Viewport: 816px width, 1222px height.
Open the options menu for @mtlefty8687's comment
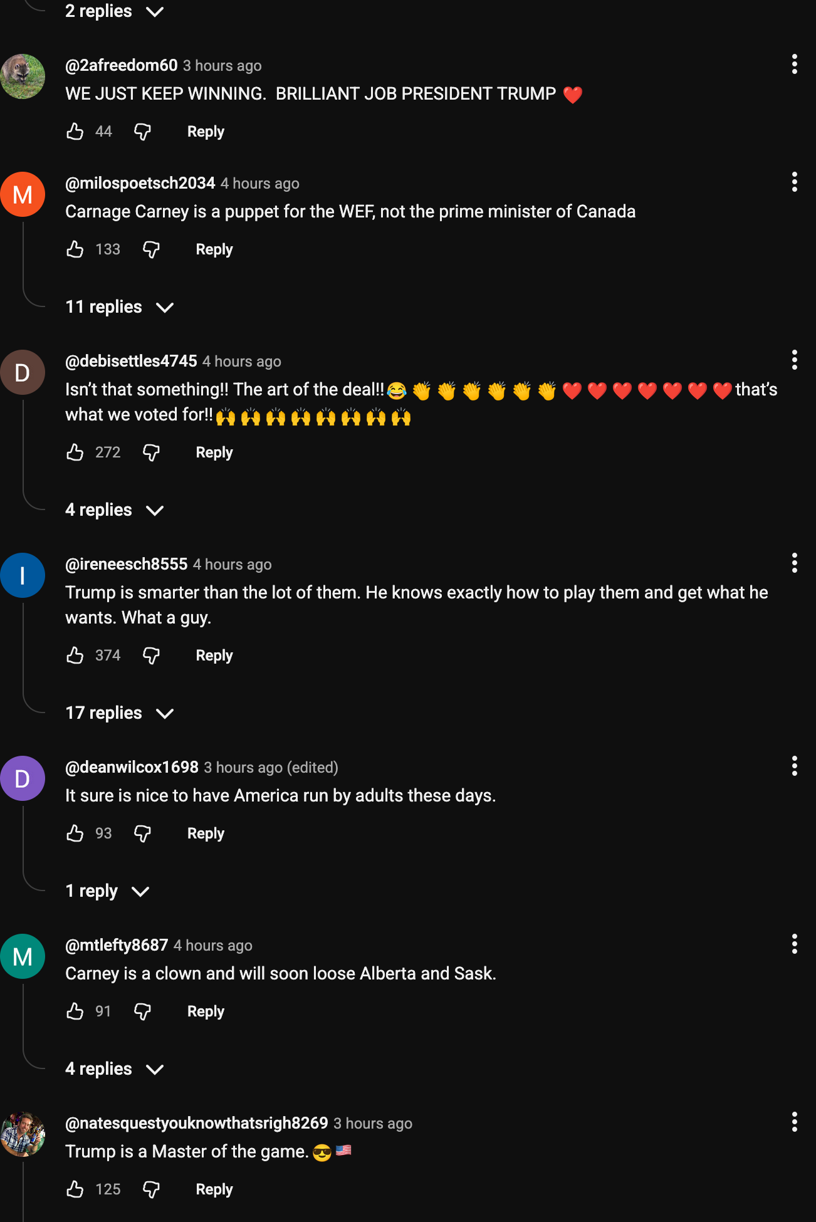pos(794,944)
